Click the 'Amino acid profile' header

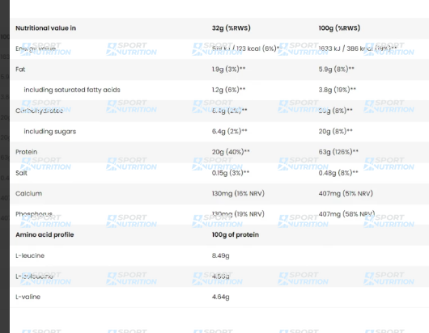click(45, 235)
